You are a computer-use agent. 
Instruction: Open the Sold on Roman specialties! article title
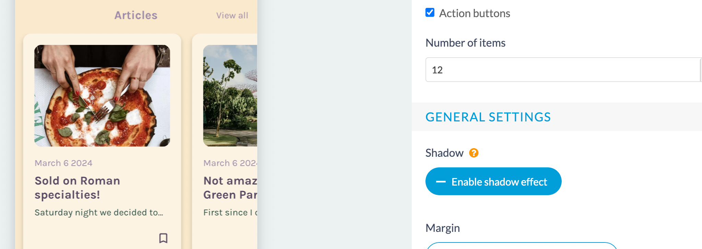point(78,188)
